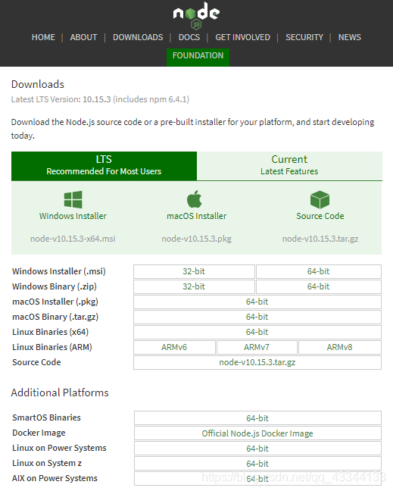Choose 64-bit AIX on Power Systems
This screenshot has width=393, height=491.
257,479
